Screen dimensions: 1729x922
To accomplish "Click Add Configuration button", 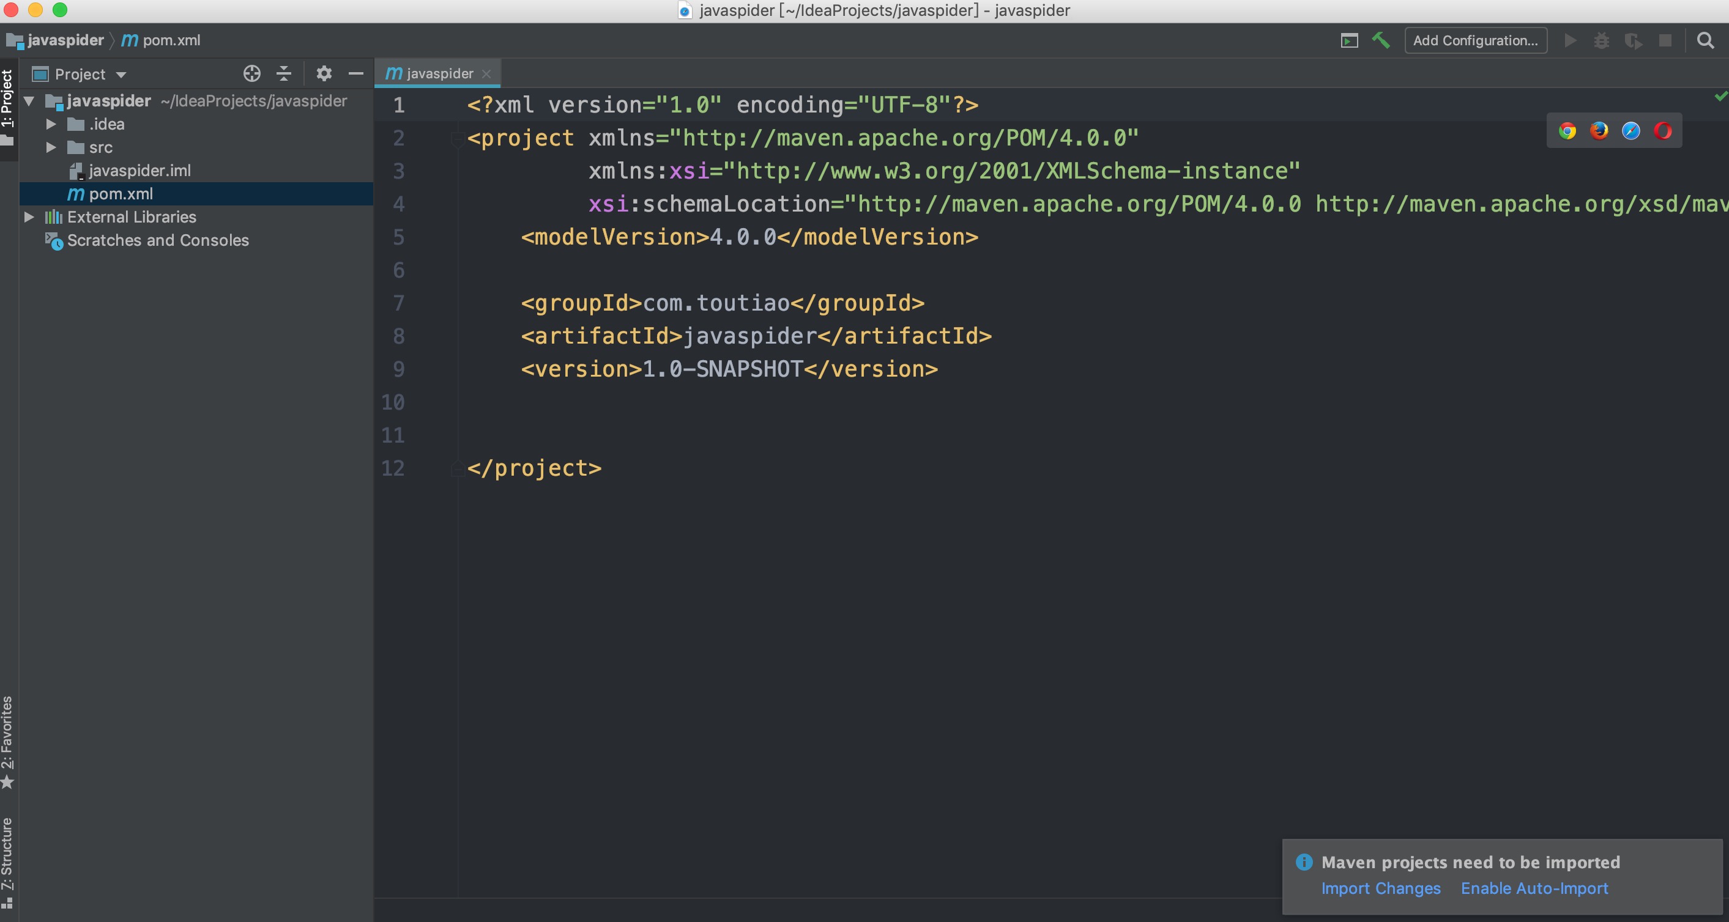I will coord(1475,40).
